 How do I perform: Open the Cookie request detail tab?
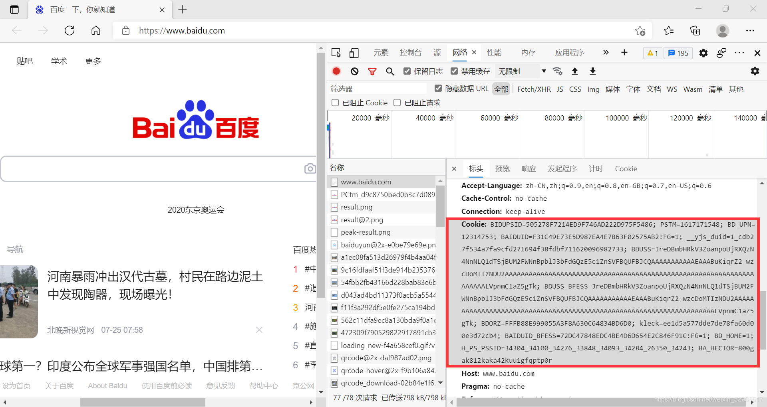point(626,169)
